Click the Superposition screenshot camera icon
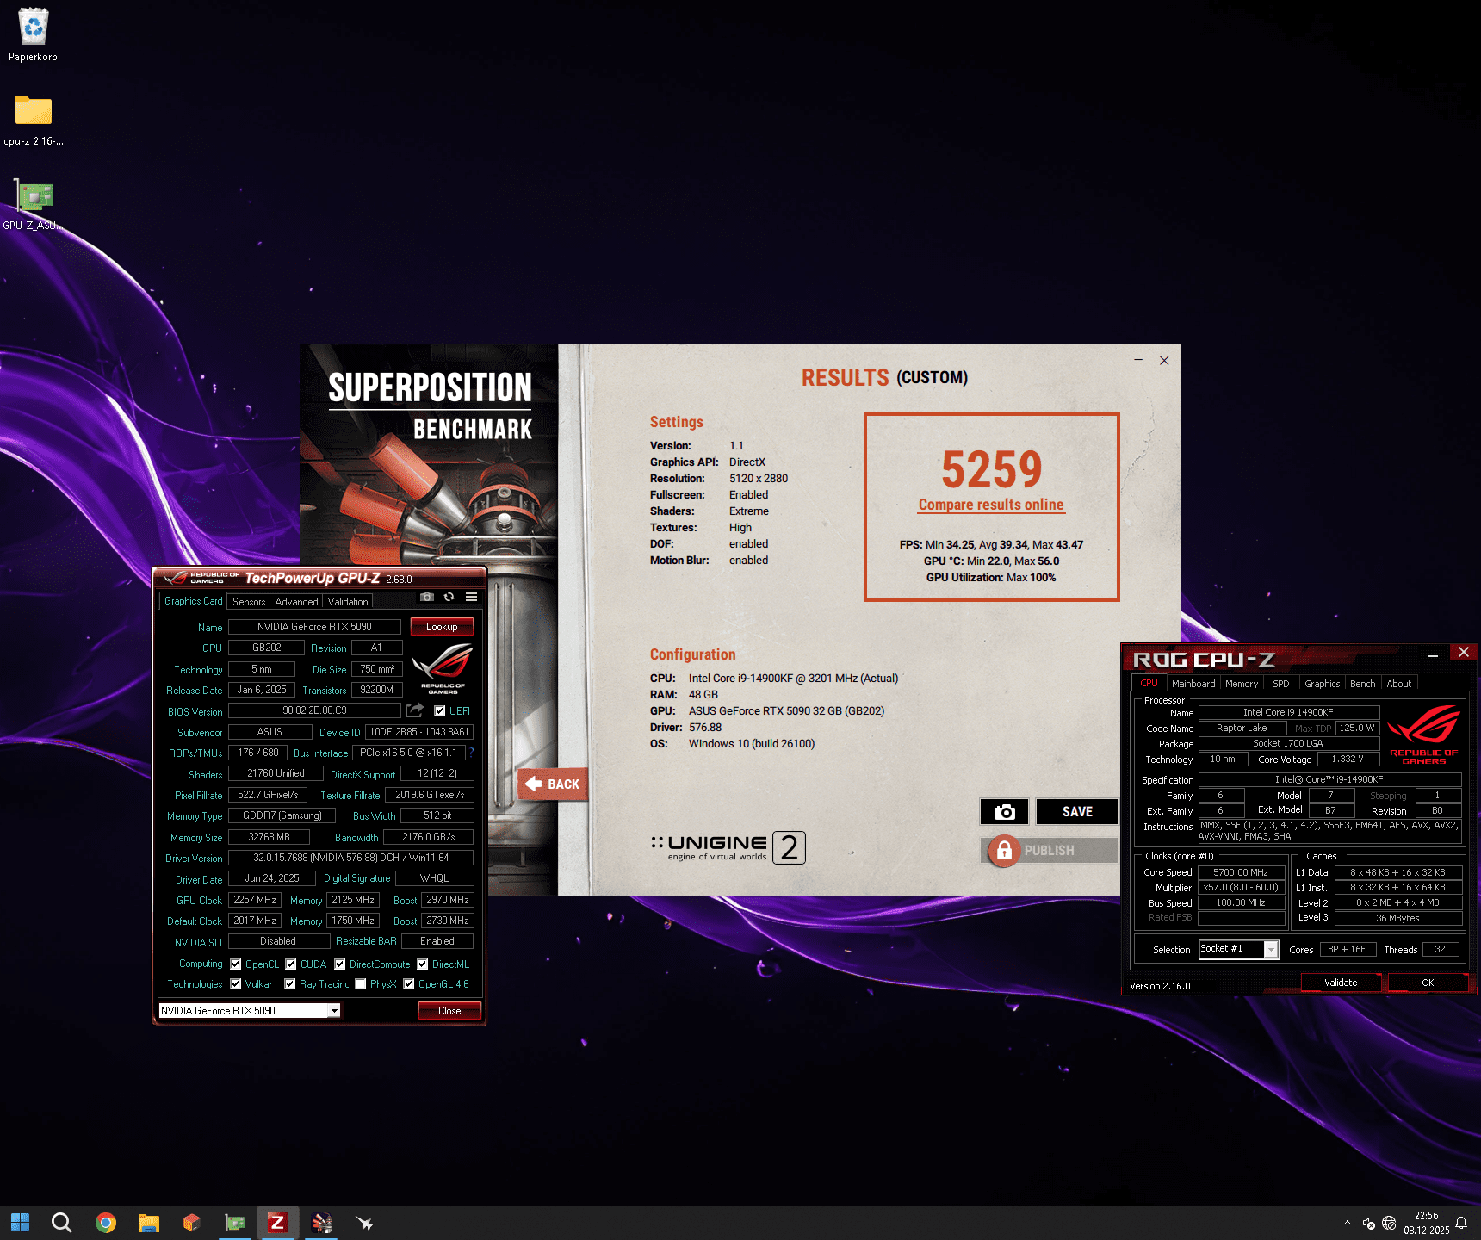Image resolution: width=1481 pixels, height=1240 pixels. click(1004, 811)
